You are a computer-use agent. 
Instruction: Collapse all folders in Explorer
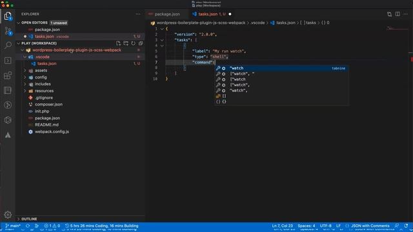coord(141,43)
